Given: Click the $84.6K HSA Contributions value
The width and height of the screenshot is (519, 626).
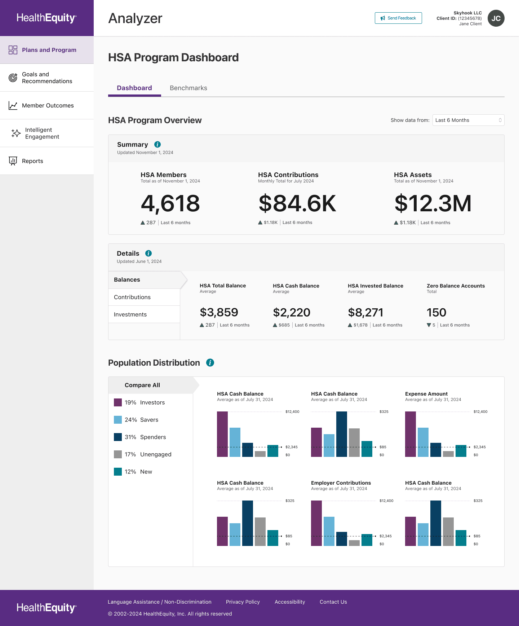Looking at the screenshot, I should tap(297, 203).
